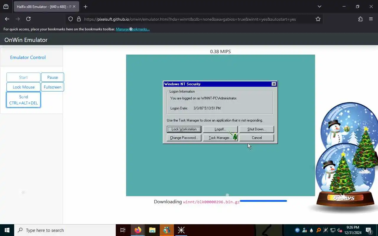The width and height of the screenshot is (378, 236).
Task: Reload the page with the refresh icon
Action: [28, 19]
